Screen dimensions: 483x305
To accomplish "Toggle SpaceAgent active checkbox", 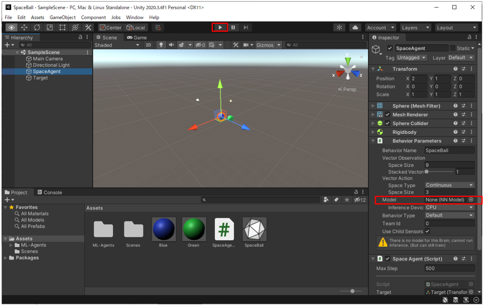I will tap(390, 48).
